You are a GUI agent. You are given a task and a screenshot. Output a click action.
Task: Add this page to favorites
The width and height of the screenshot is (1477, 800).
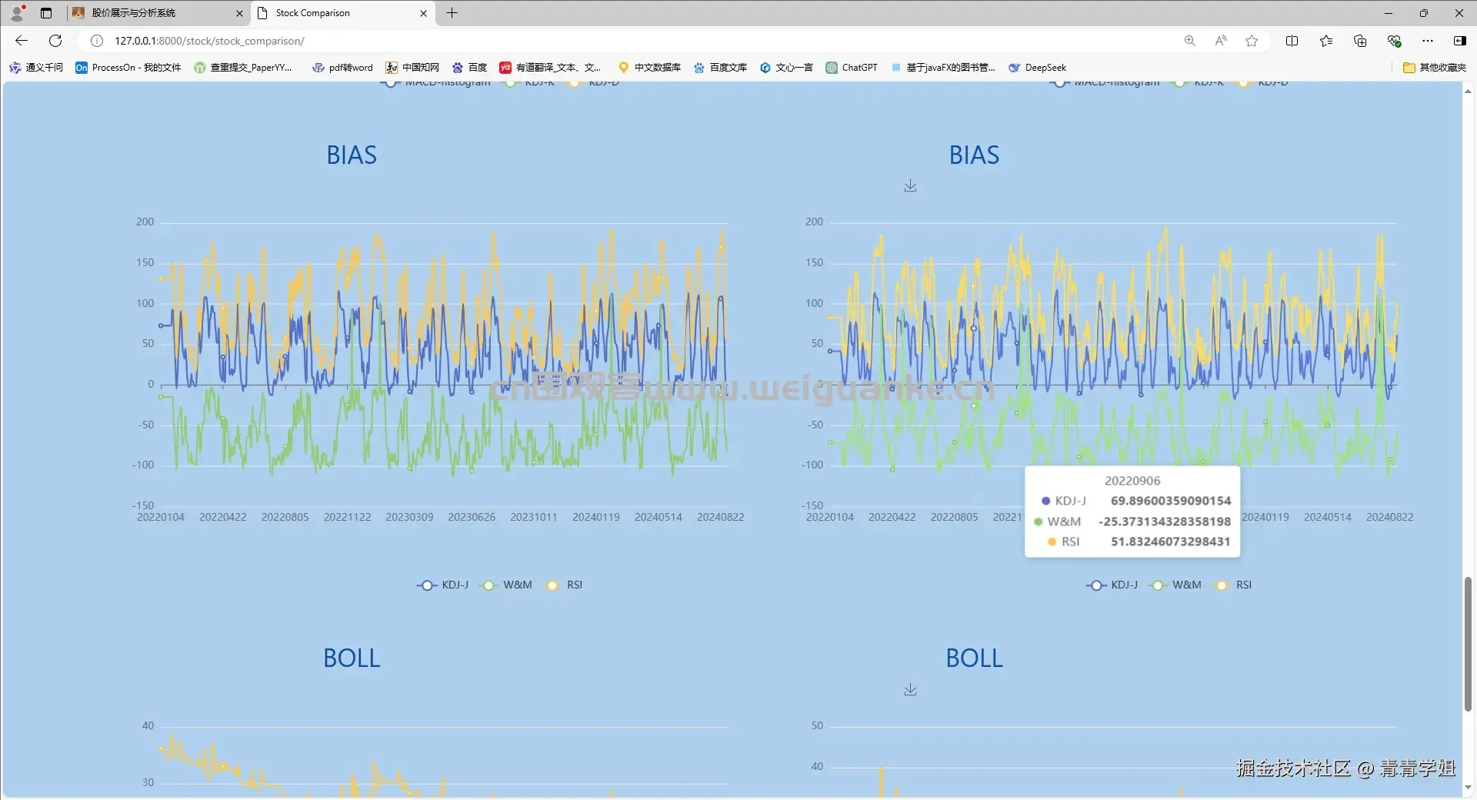(1252, 41)
